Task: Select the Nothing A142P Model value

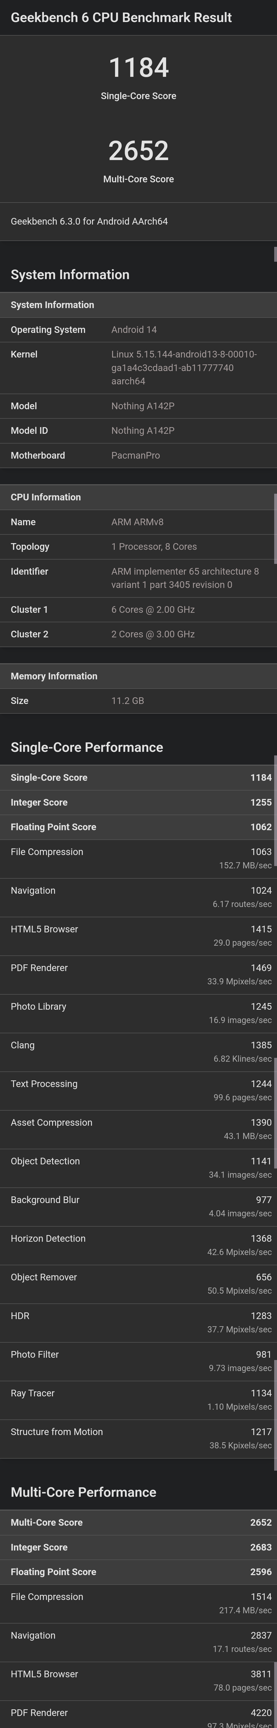Action: [143, 406]
